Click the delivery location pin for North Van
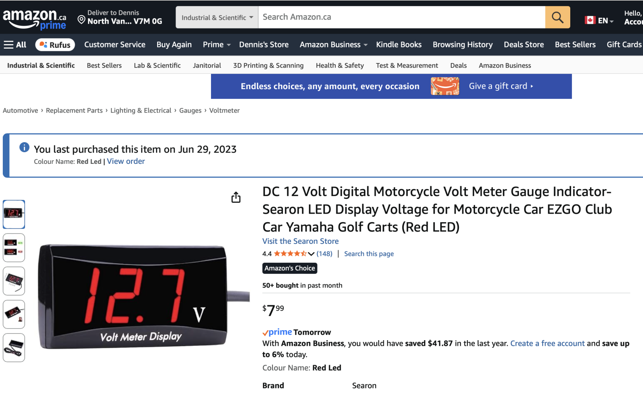Viewport: 643px width, 396px height. 82,20
